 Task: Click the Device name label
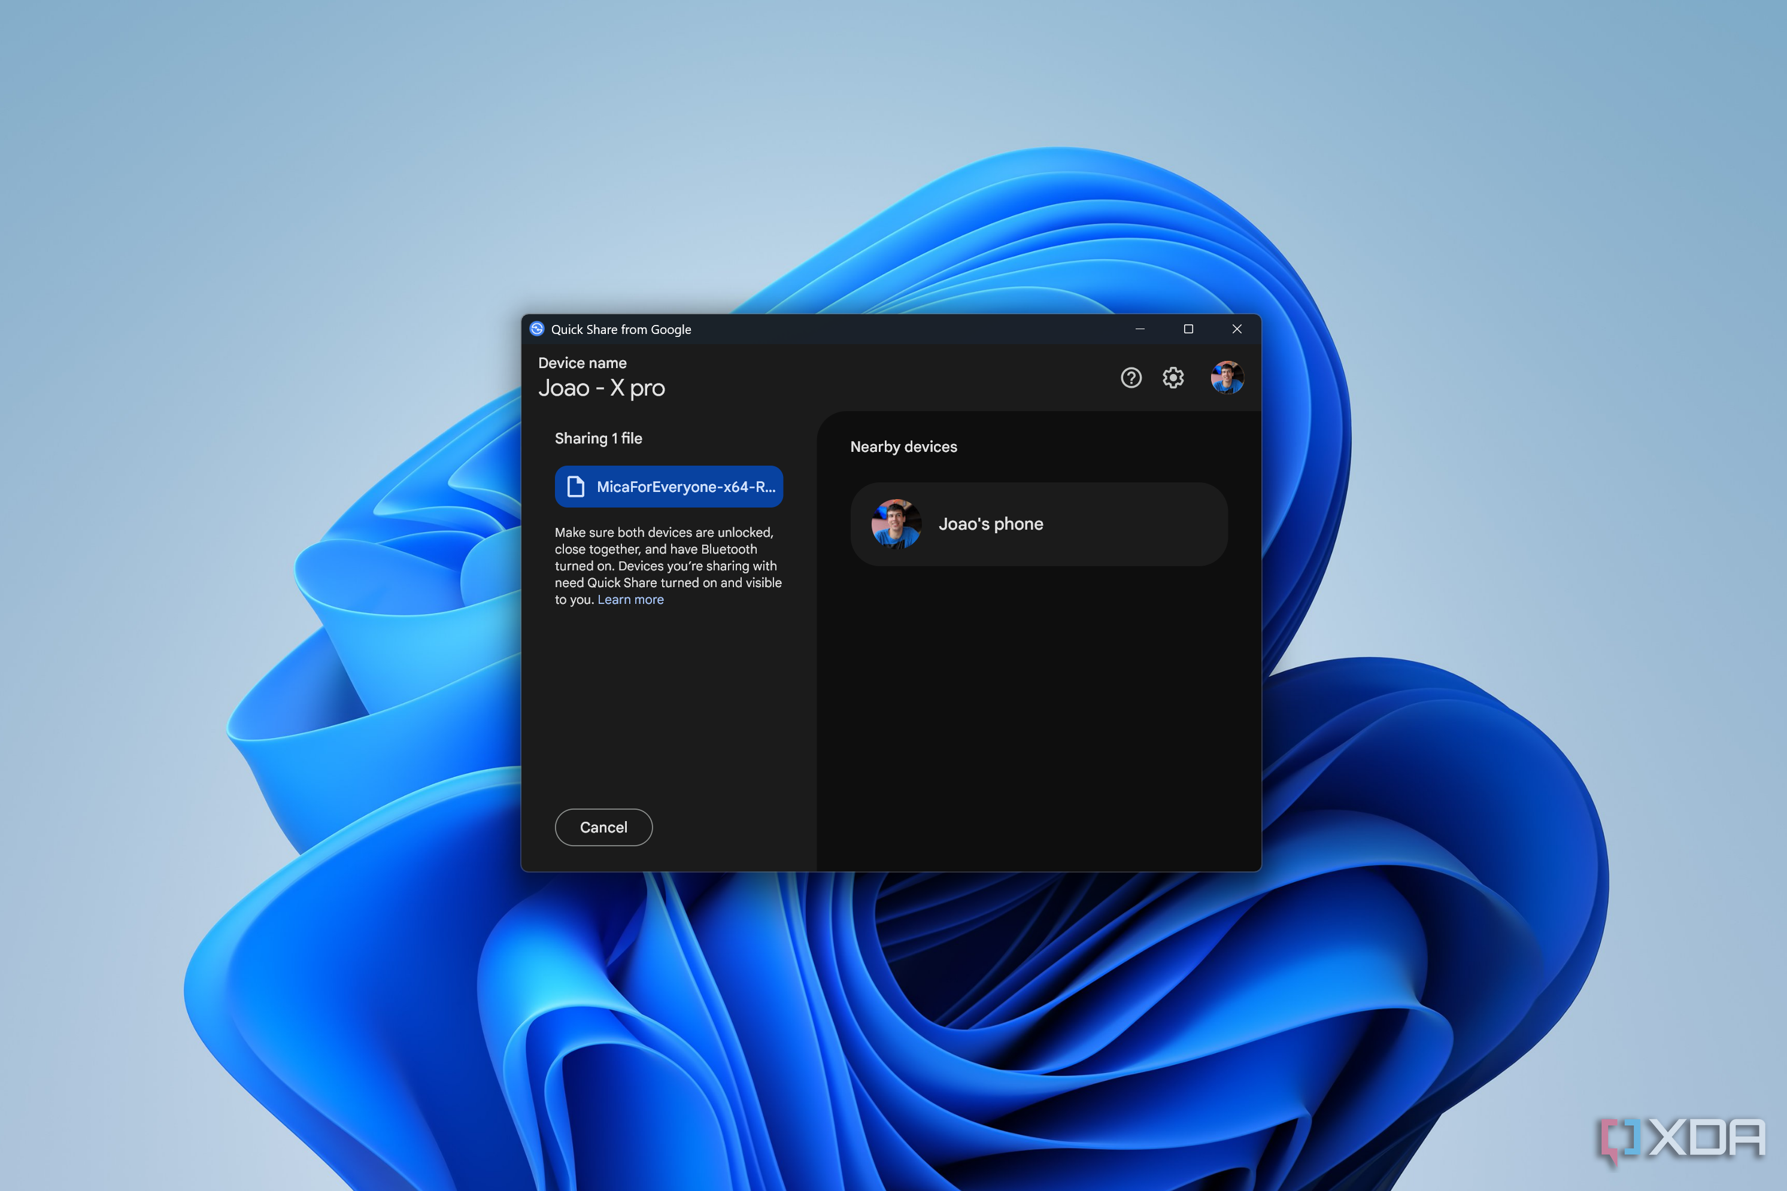click(x=582, y=363)
